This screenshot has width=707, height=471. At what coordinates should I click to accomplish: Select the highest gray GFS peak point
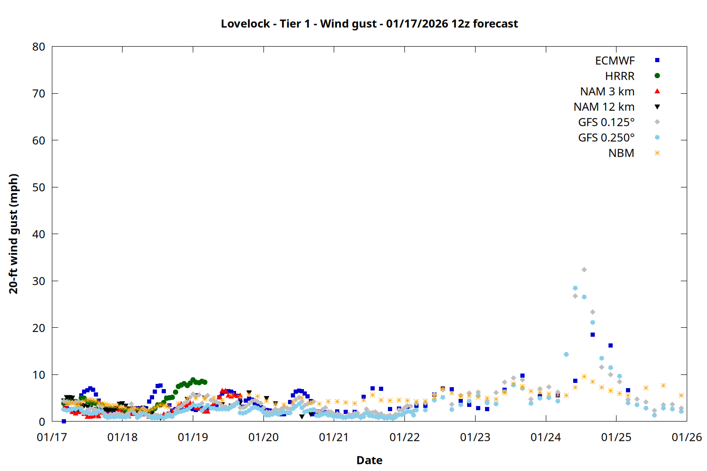pos(584,270)
